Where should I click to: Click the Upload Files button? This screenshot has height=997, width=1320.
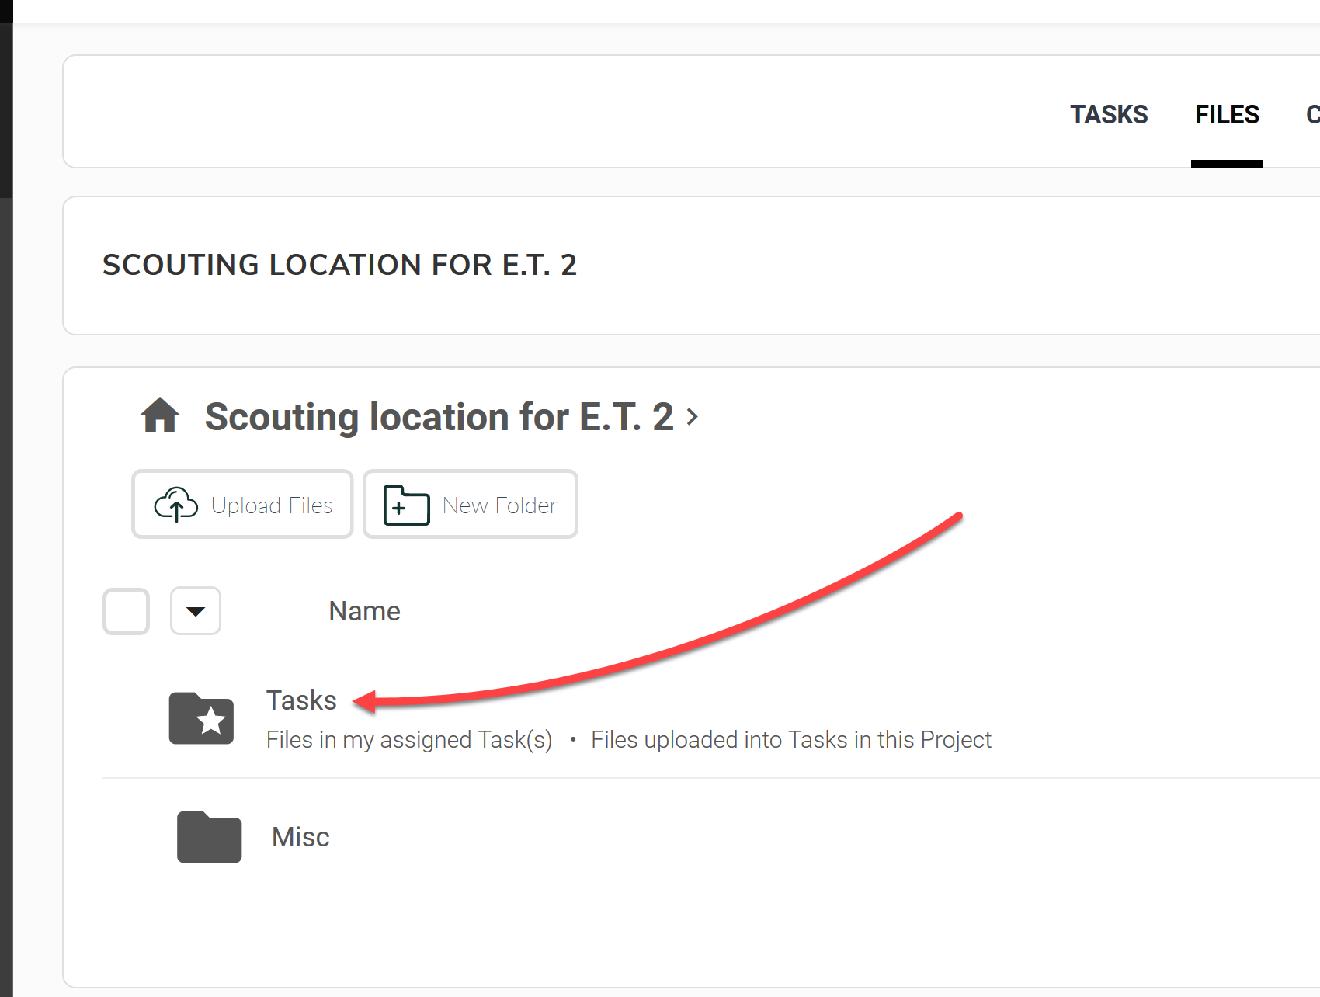coord(242,505)
